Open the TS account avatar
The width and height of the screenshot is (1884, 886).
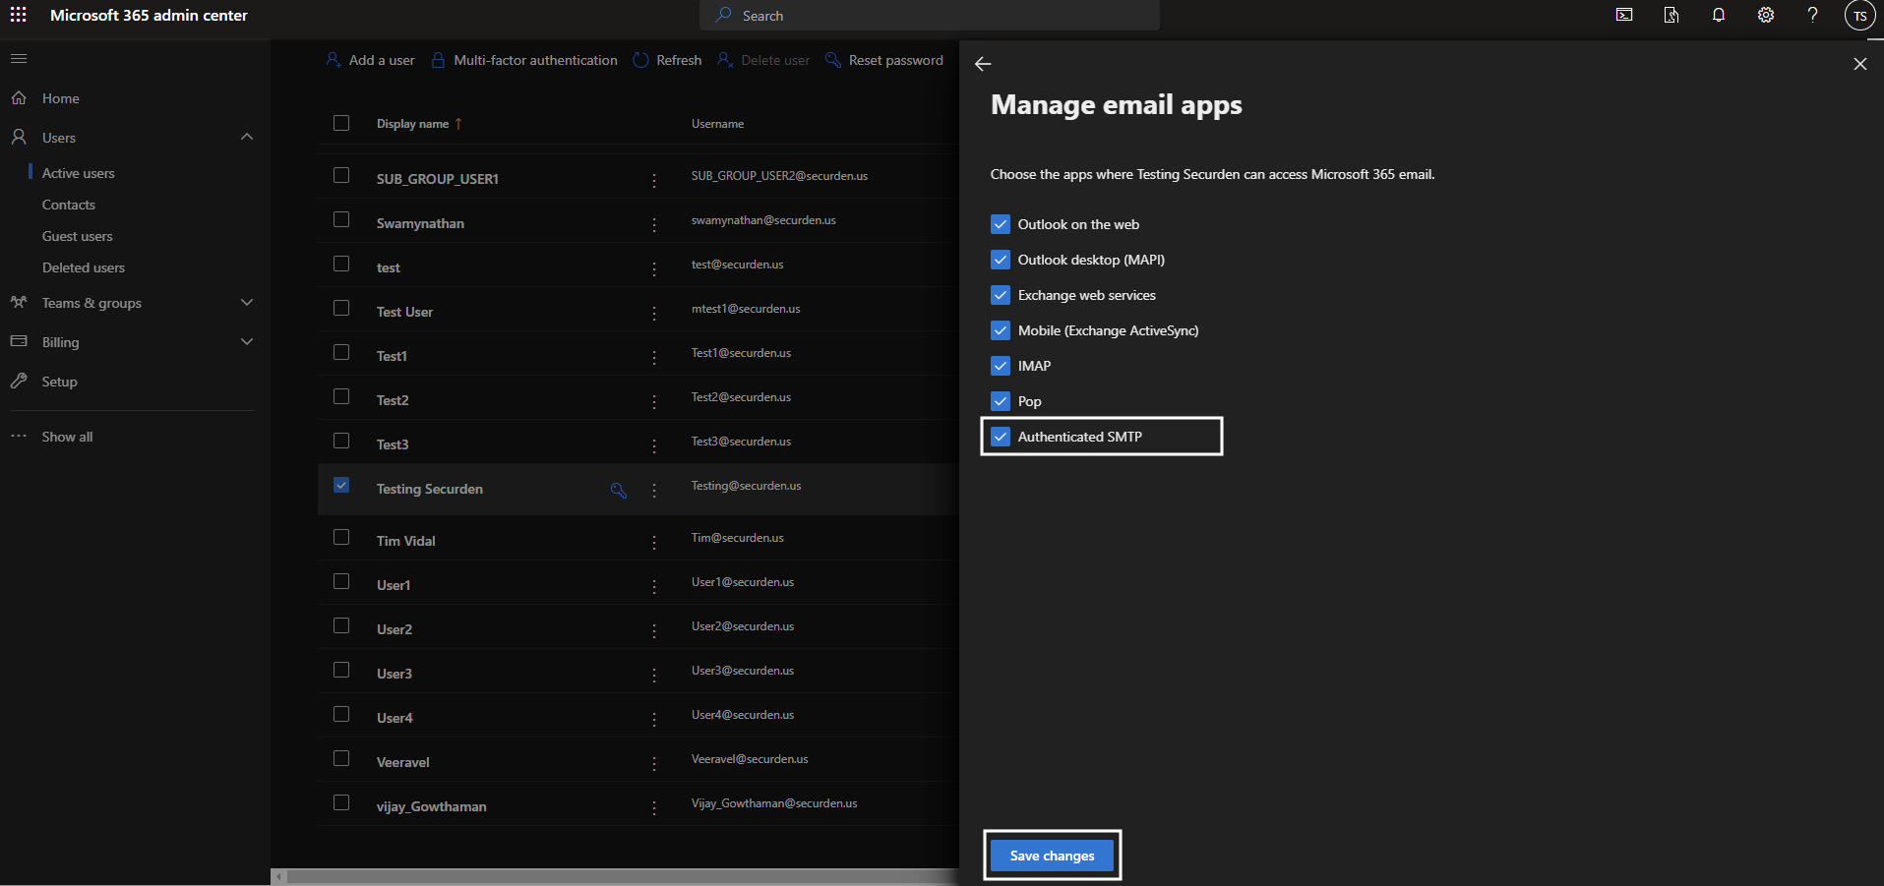click(x=1859, y=16)
